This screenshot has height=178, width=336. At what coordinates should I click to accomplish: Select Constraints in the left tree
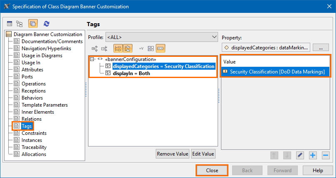pyautogui.click(x=34, y=133)
